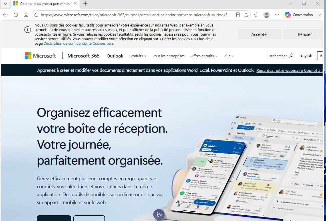Open the browser home page icon
Screen dimensions: 326x221
click(26, 15)
